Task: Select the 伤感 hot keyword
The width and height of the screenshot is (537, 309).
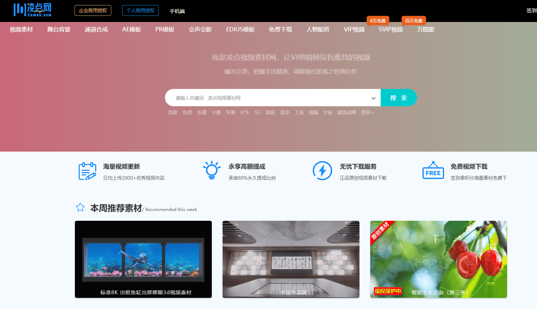Action: tap(187, 112)
